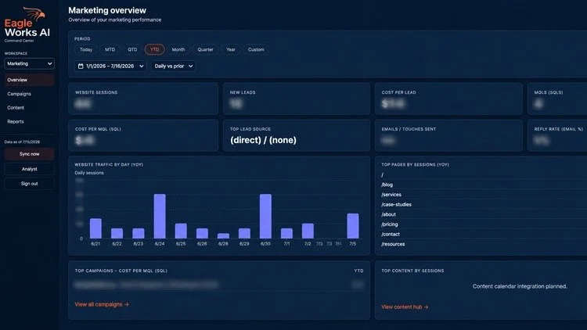The height and width of the screenshot is (330, 587).
Task: Follow the View all campaigns link
Action: 102,304
